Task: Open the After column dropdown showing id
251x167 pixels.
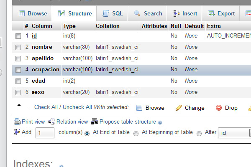Action: [234, 133]
